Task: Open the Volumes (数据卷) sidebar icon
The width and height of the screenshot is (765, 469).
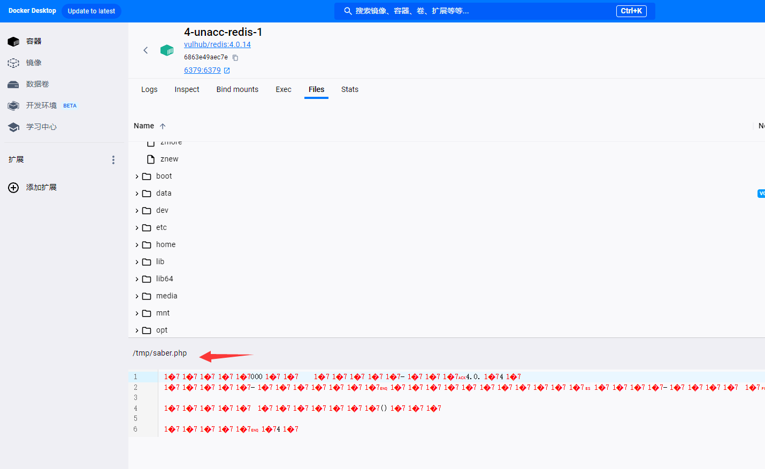Action: coord(13,84)
